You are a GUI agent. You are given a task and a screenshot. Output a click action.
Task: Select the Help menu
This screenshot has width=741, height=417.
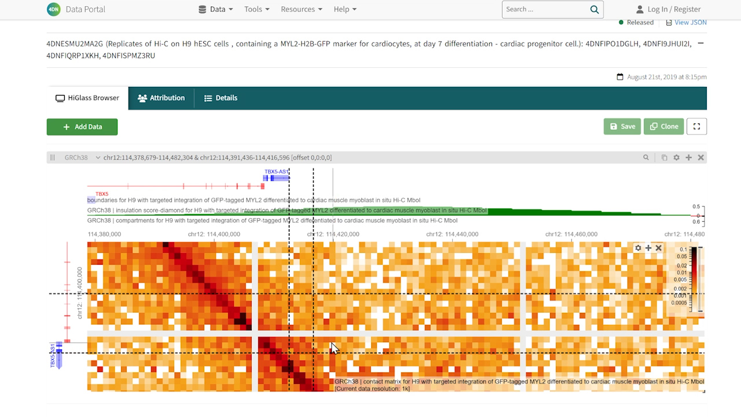tap(344, 9)
